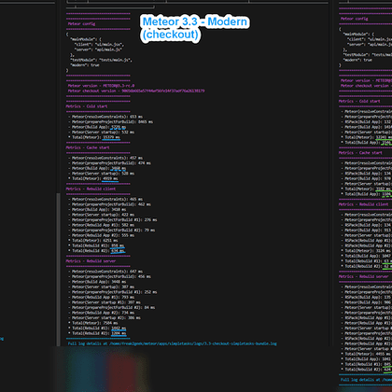Click 'Total(Meteor): 4455 ms' line in right pane
The width and height of the screenshot is (392, 392).
pos(366,354)
